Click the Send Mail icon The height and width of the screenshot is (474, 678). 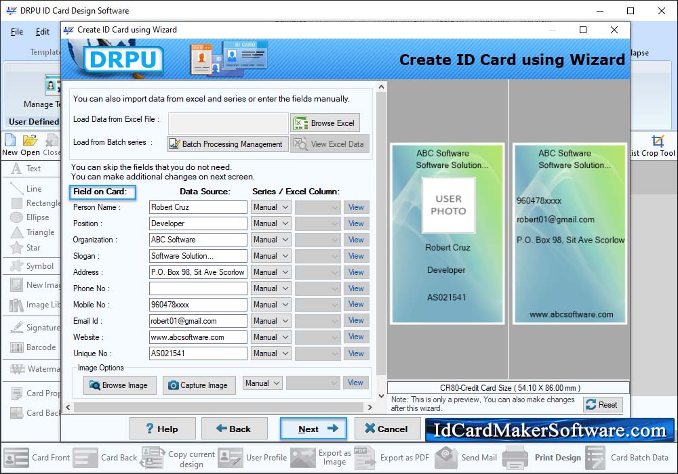(446, 458)
